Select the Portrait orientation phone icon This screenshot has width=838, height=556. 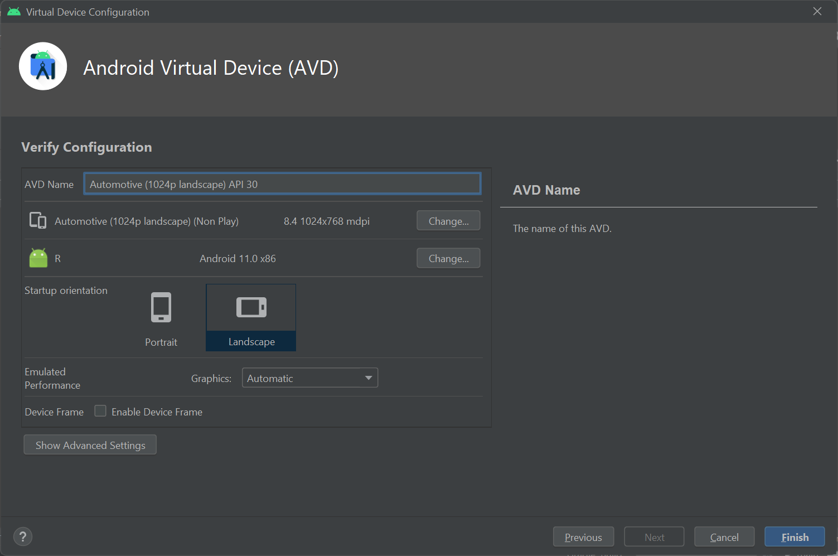tap(161, 307)
